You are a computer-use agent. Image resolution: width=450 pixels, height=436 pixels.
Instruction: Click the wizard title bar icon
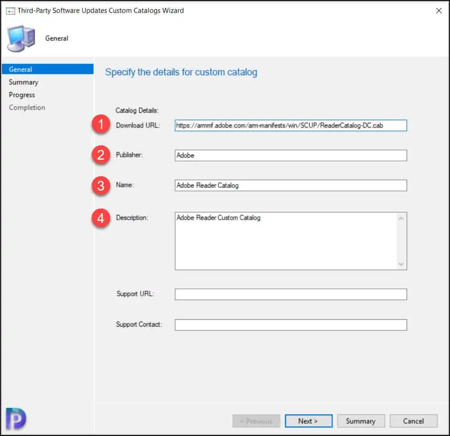coord(11,11)
